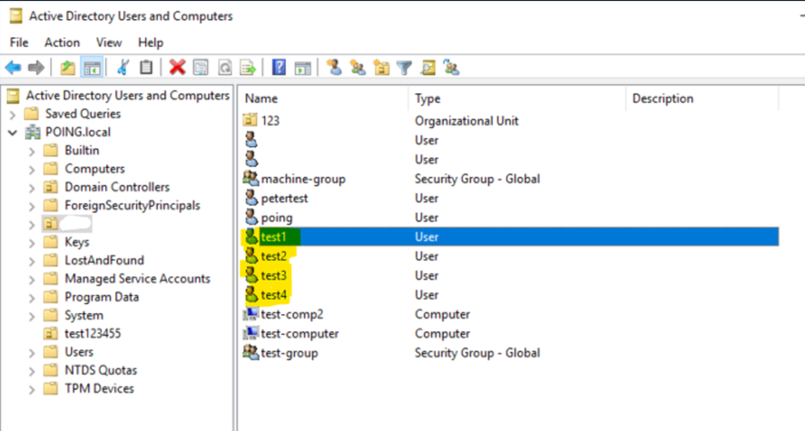Expand the Users container arrow
This screenshot has height=431, width=805.
(32, 353)
